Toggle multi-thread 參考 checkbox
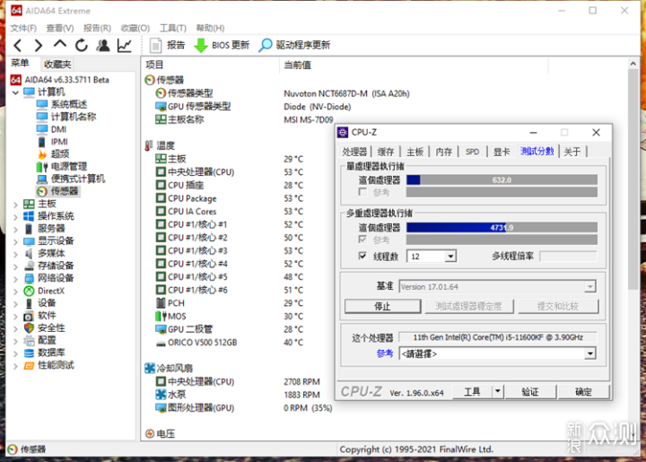646x462 pixels. [x=362, y=240]
